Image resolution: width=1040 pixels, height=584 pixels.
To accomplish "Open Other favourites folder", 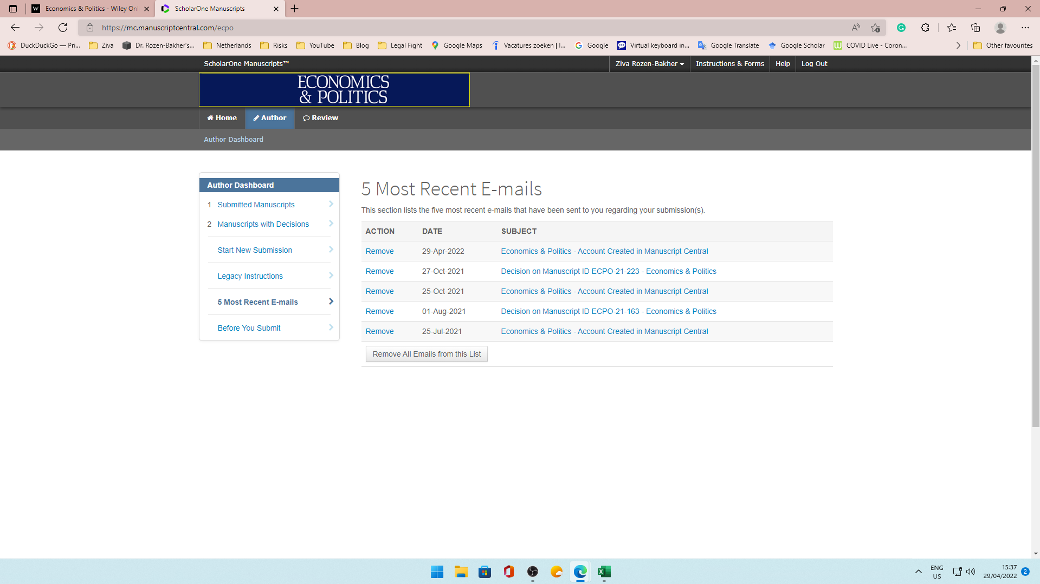I will click(1003, 45).
